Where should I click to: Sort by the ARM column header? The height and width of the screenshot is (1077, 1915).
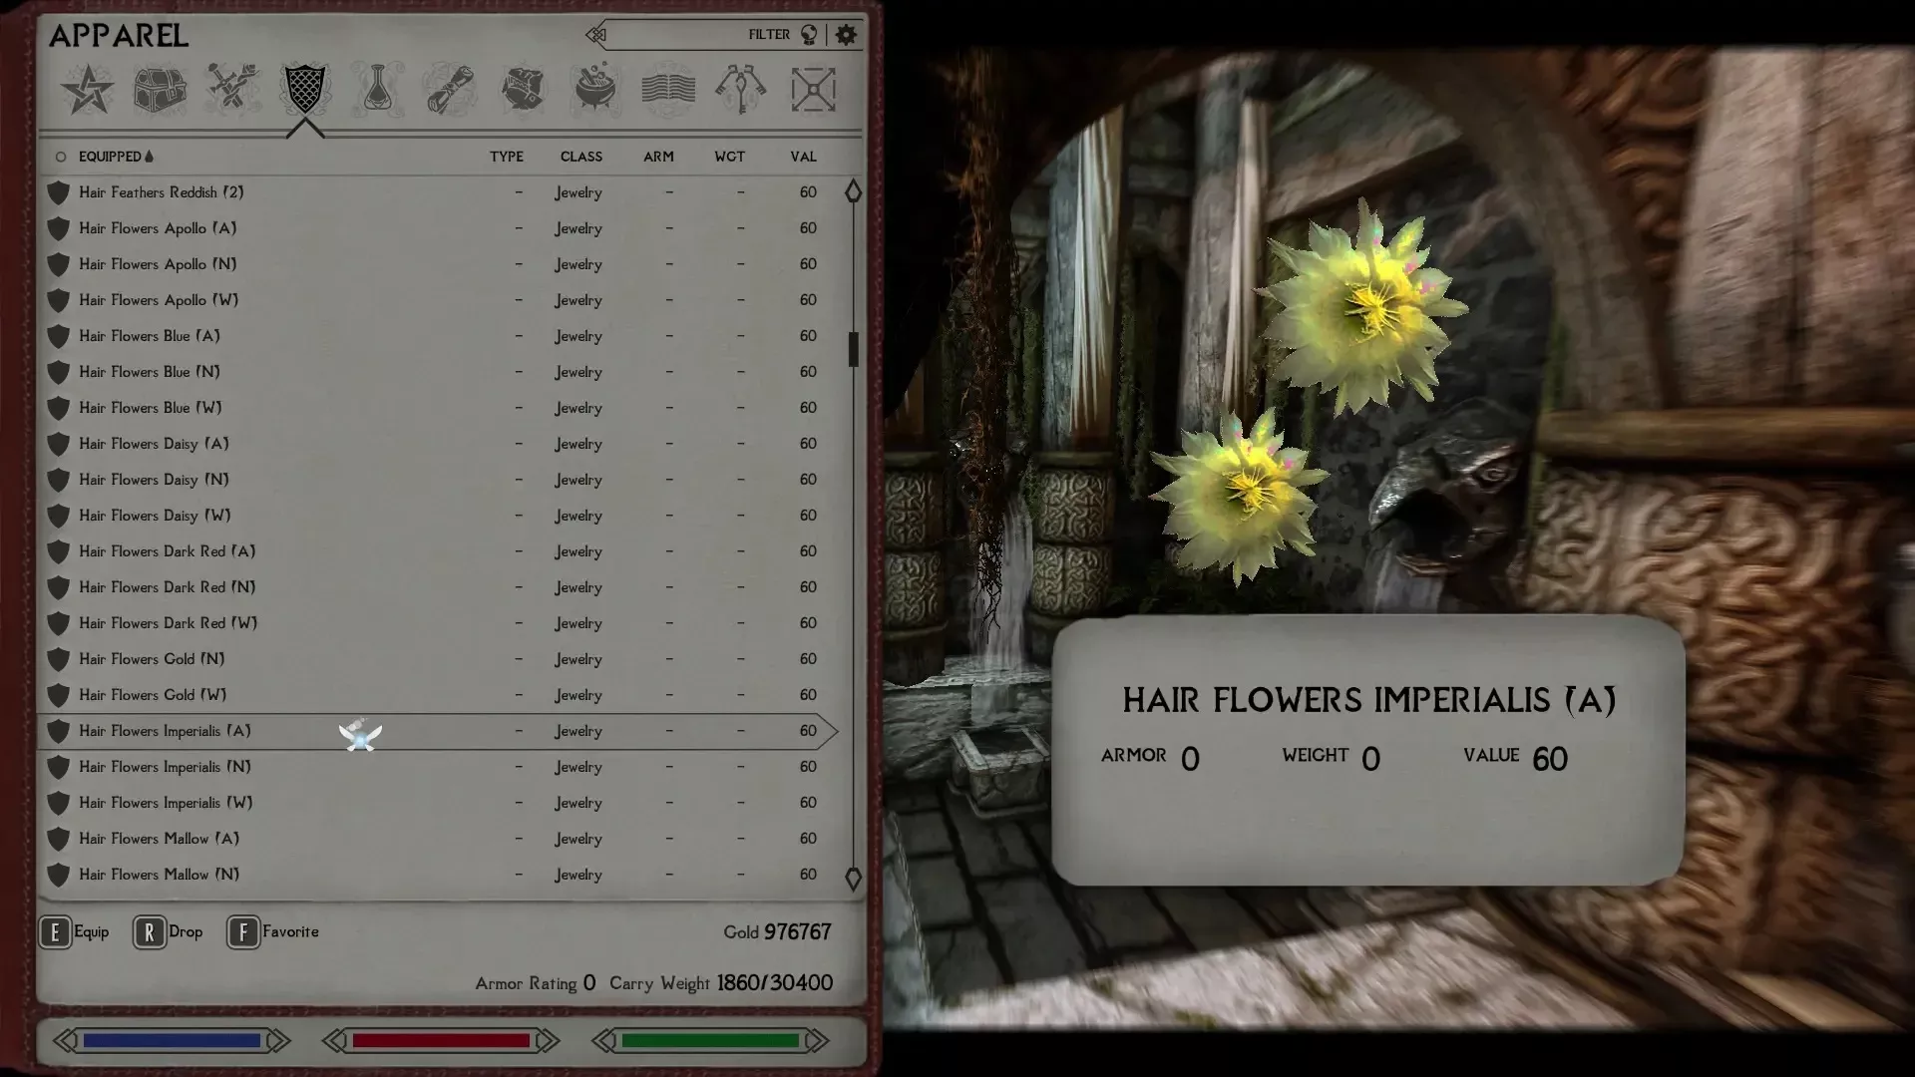click(x=658, y=157)
